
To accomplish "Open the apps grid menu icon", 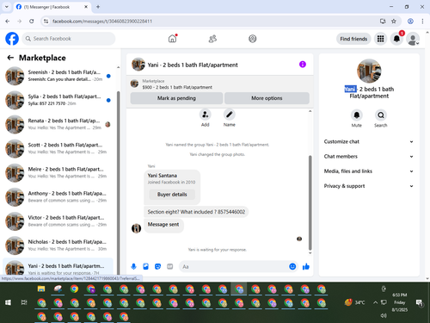I will [x=380, y=39].
